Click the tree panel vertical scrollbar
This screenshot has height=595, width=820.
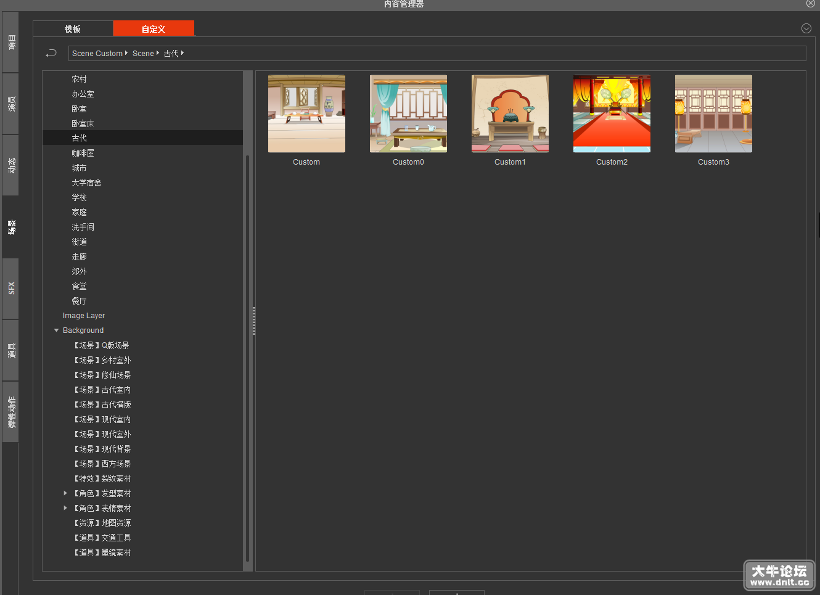point(248,358)
